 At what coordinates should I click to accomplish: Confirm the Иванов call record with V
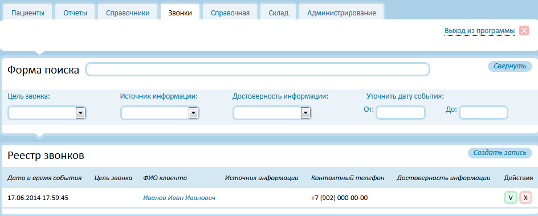click(511, 198)
